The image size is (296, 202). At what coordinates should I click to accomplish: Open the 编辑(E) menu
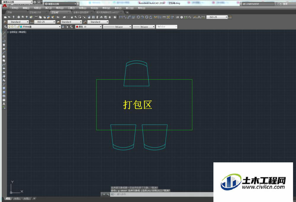point(26,8)
